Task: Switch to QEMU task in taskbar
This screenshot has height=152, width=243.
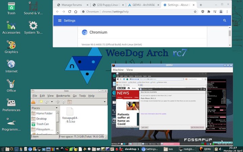Action: coord(205,149)
